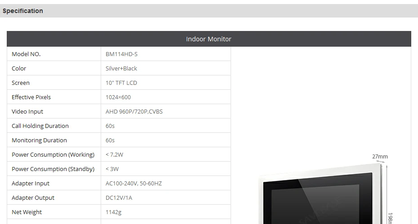
Task: Click the Net Weight label
Action: click(27, 212)
